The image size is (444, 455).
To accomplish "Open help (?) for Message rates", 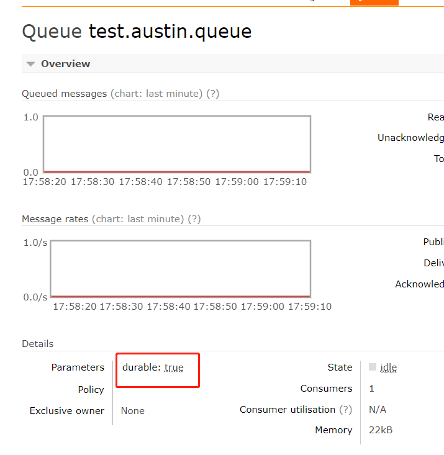I will (x=194, y=219).
